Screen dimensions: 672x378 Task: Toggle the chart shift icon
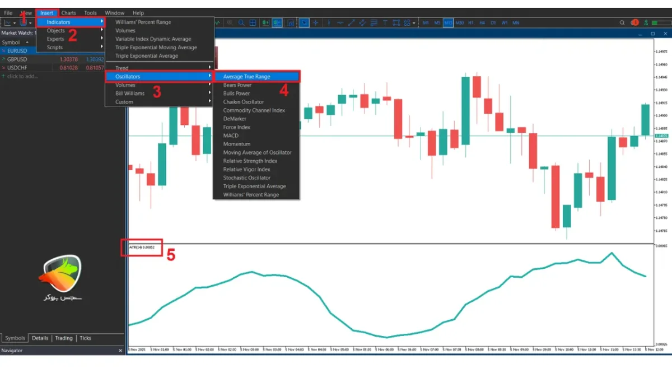(277, 23)
